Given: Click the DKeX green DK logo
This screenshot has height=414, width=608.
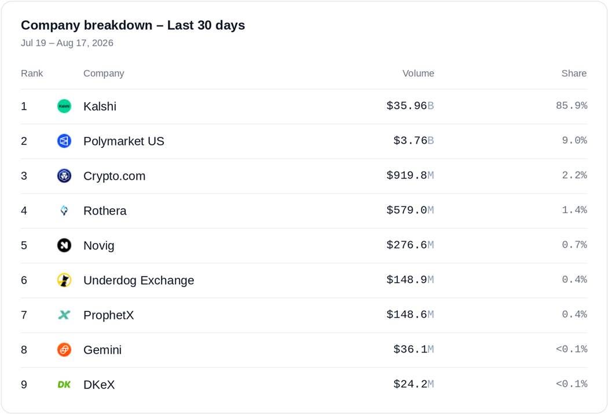Looking at the screenshot, I should pos(64,384).
